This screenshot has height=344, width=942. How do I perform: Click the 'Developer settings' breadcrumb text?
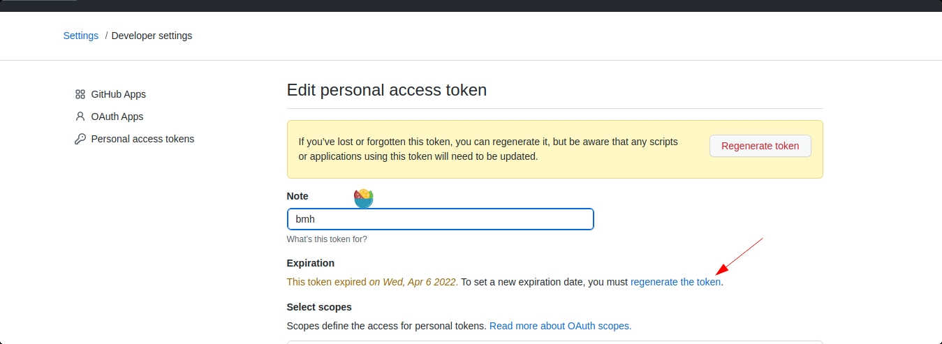[152, 36]
